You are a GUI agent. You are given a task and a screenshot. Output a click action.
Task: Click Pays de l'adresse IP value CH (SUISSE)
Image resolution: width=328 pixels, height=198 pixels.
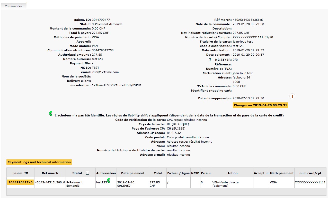tap(176, 128)
